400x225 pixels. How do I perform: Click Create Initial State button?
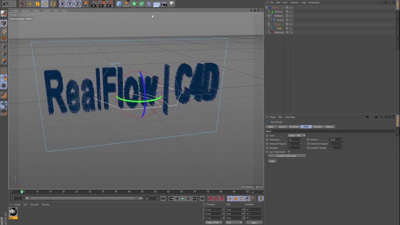tap(287, 156)
